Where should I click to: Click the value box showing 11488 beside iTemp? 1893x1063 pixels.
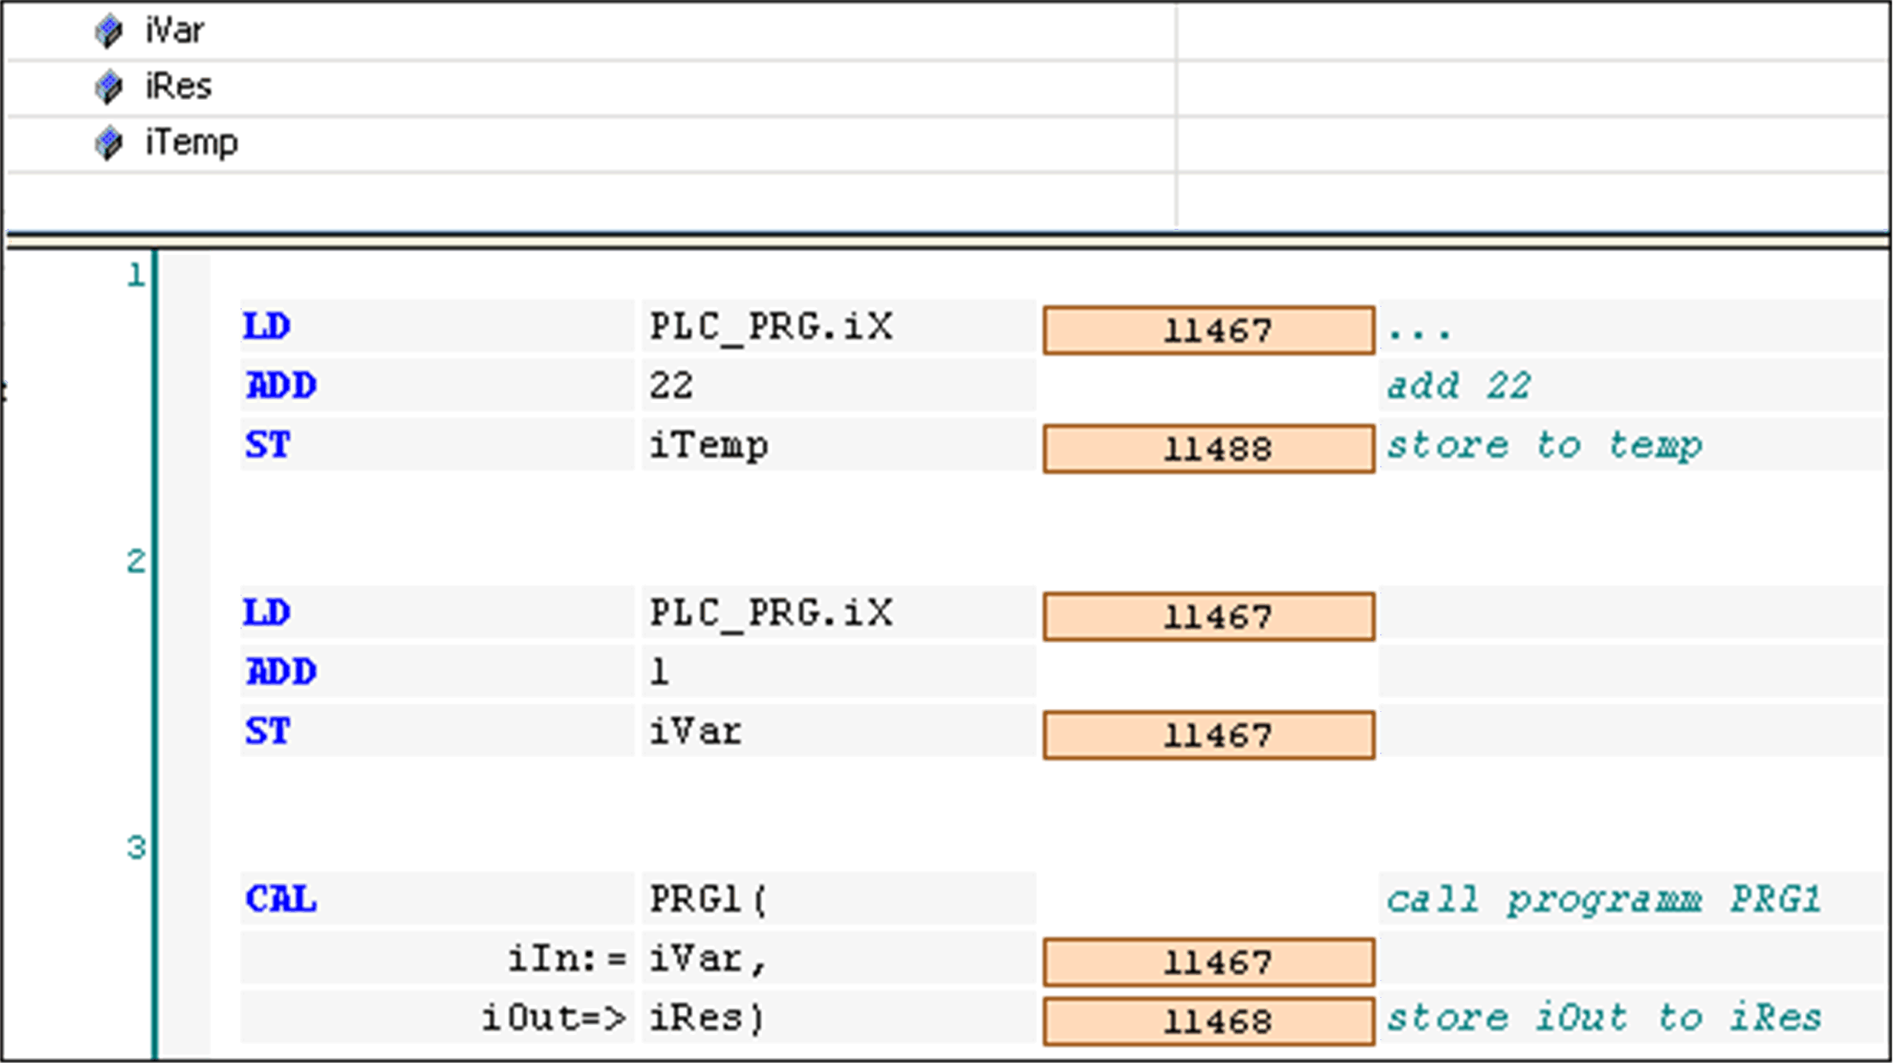[1208, 447]
